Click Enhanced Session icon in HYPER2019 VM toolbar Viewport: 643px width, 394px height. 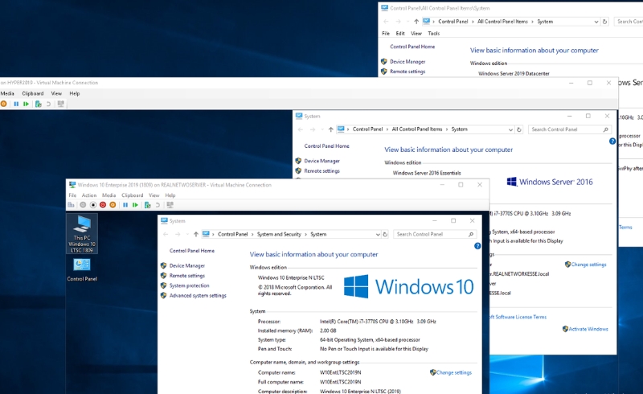pos(61,104)
